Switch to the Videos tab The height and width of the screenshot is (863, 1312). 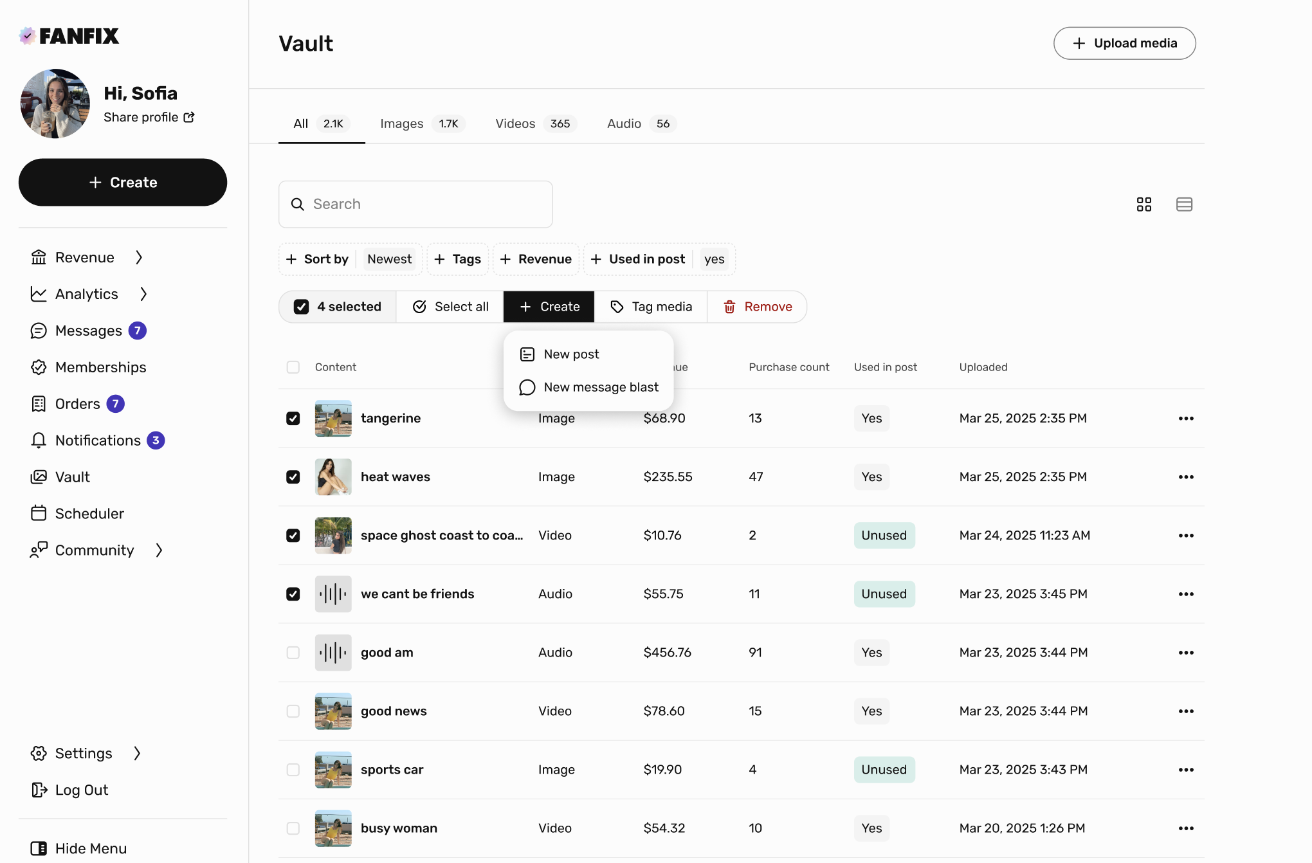point(533,123)
